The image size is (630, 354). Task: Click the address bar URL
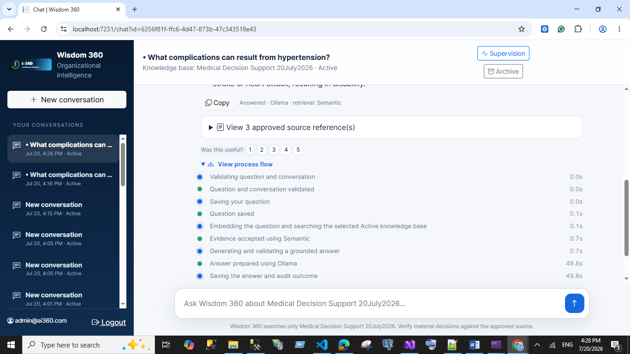click(165, 29)
